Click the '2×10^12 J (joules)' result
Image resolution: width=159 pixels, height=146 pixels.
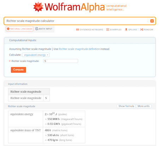tap(56, 114)
